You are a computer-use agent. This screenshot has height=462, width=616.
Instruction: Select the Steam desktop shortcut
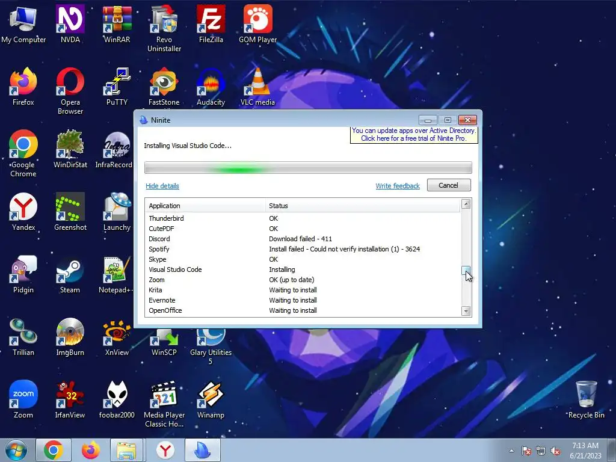[x=70, y=274]
